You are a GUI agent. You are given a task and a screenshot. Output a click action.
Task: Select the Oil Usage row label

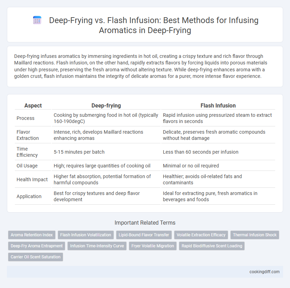tap(27, 166)
